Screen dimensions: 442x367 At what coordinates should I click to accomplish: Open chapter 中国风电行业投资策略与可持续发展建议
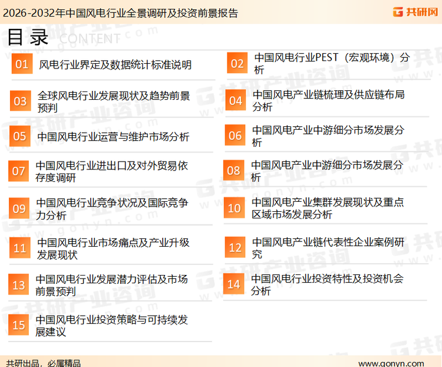111,326
